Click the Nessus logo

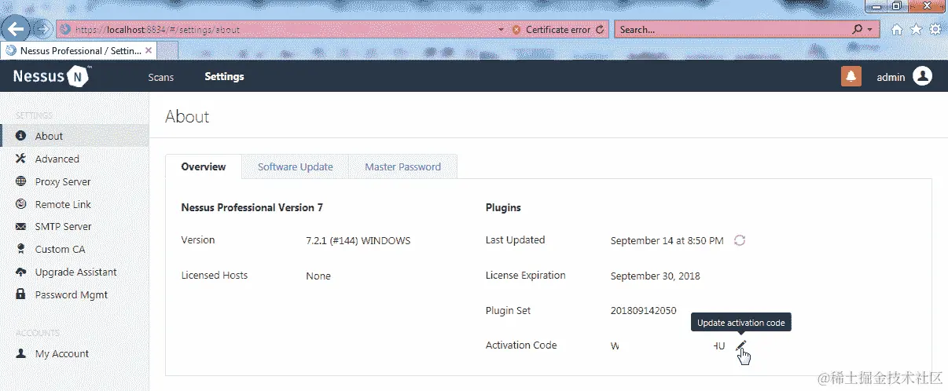tap(52, 76)
